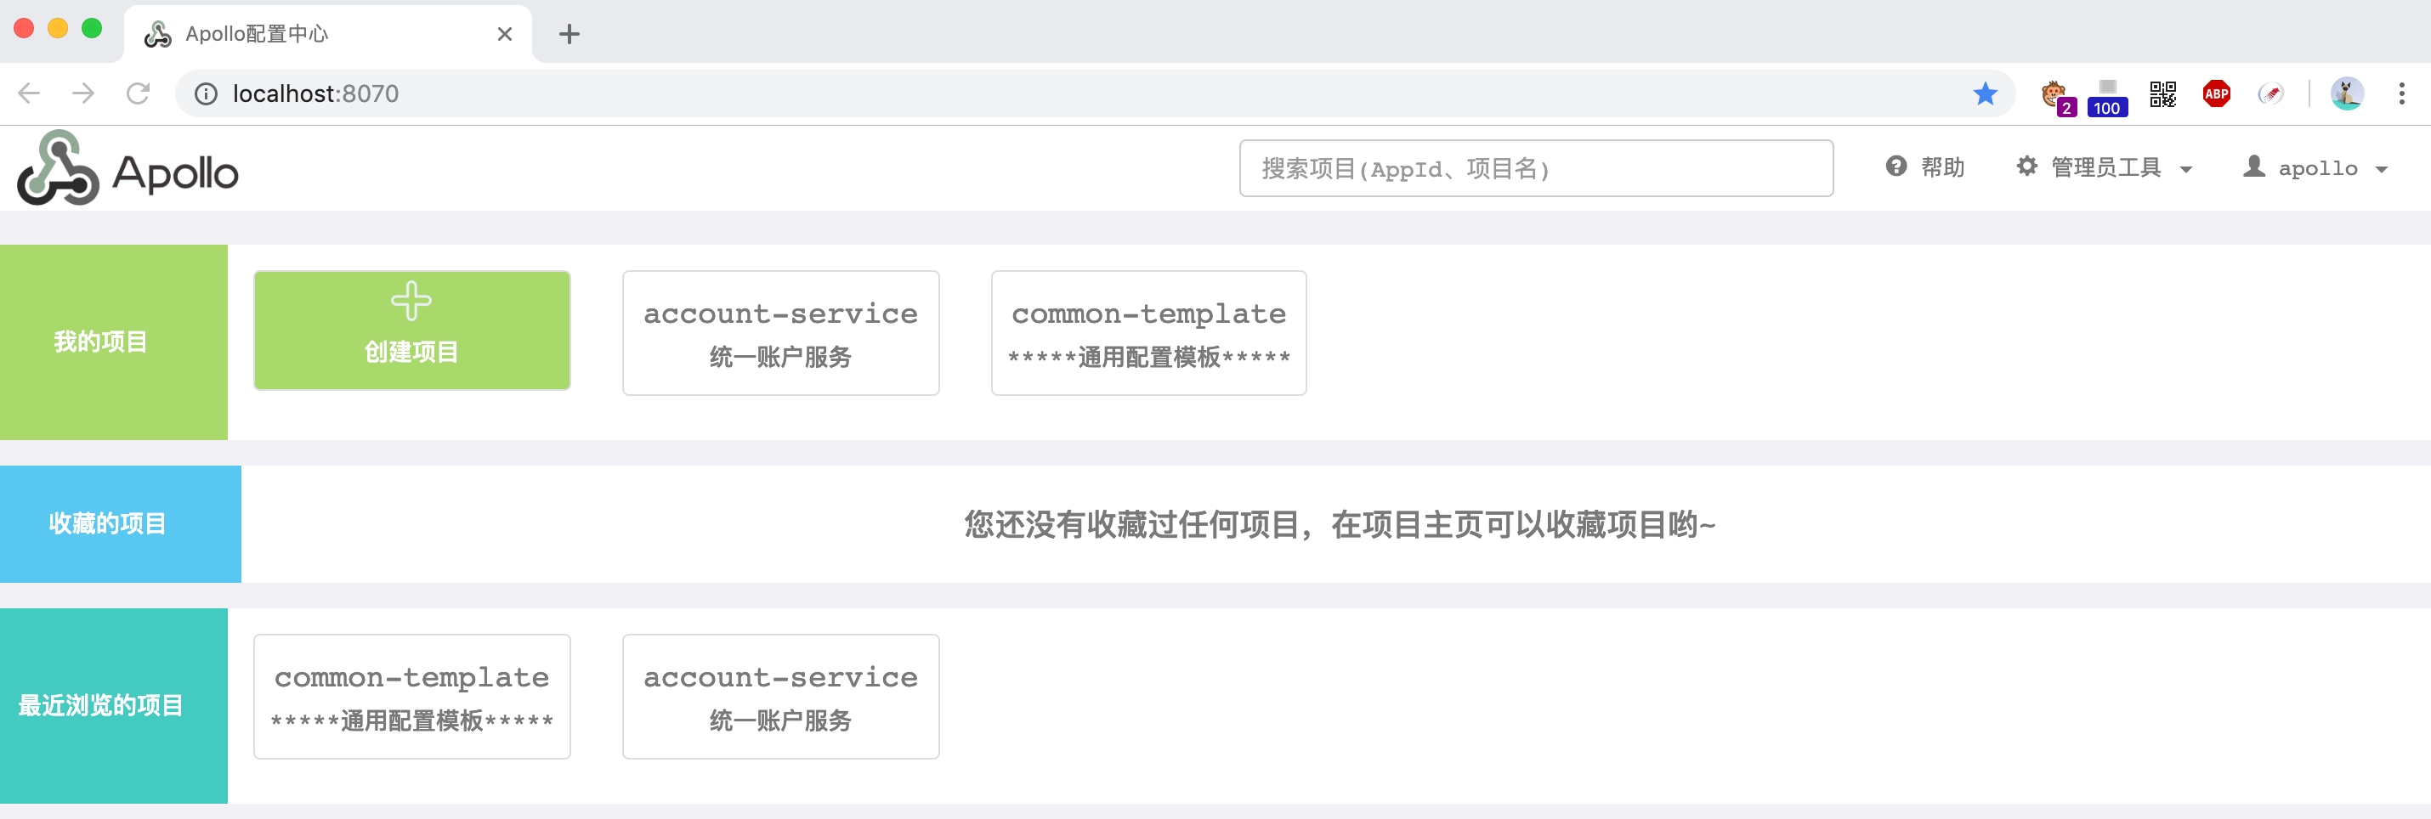Open the ABP Adblock Plus extension

click(2216, 93)
